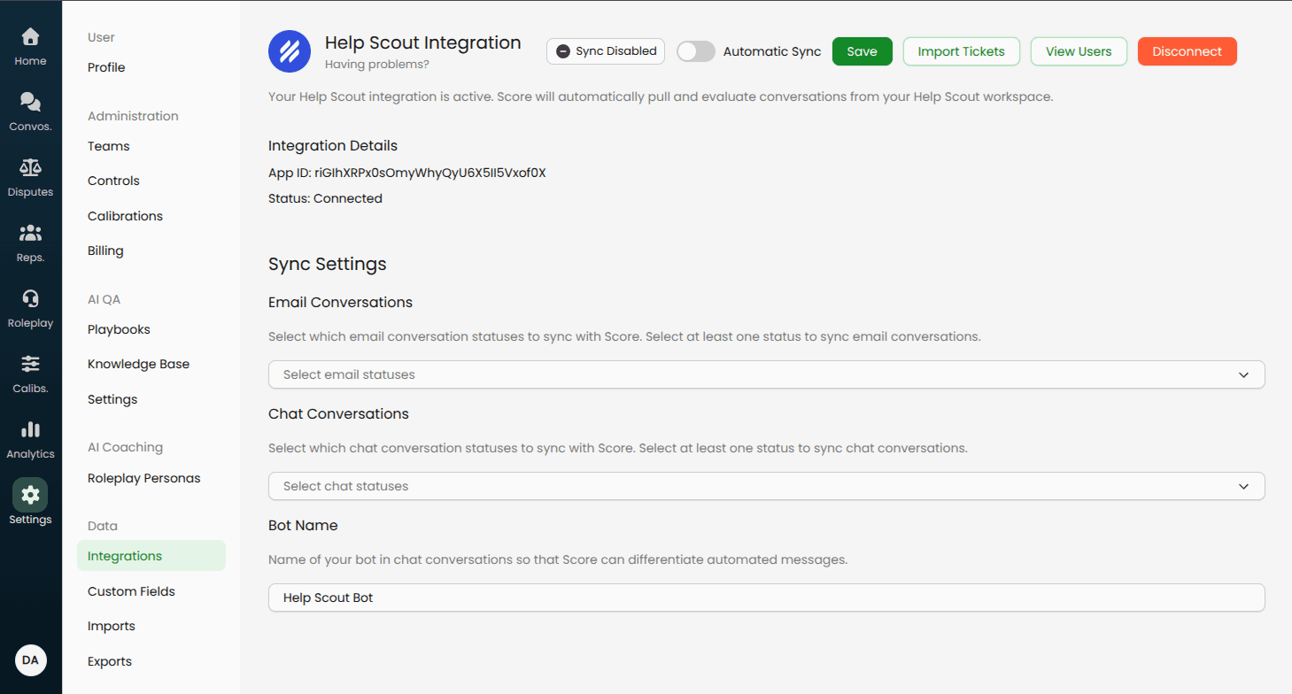Click the Help Scout Integration title
This screenshot has width=1292, height=694.
(x=423, y=42)
